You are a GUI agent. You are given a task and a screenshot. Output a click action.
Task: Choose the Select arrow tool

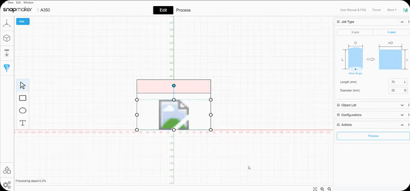[x=22, y=85]
